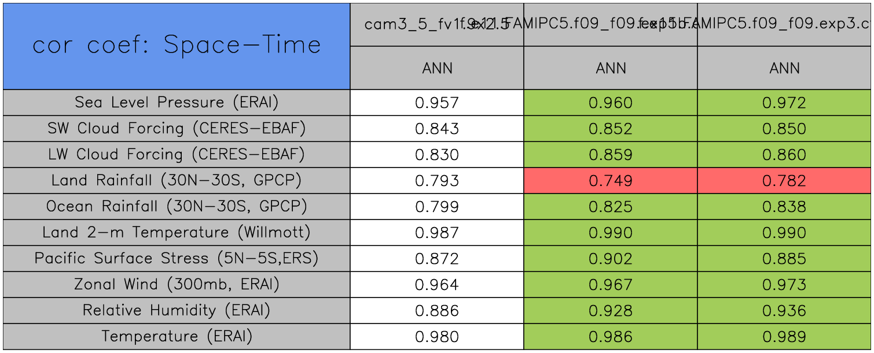This screenshot has width=874, height=353.
Task: Click the red cell showing 0.749
Action: 611,181
